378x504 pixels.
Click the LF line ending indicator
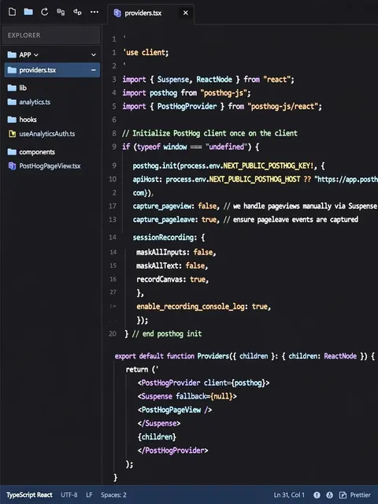pos(89,495)
